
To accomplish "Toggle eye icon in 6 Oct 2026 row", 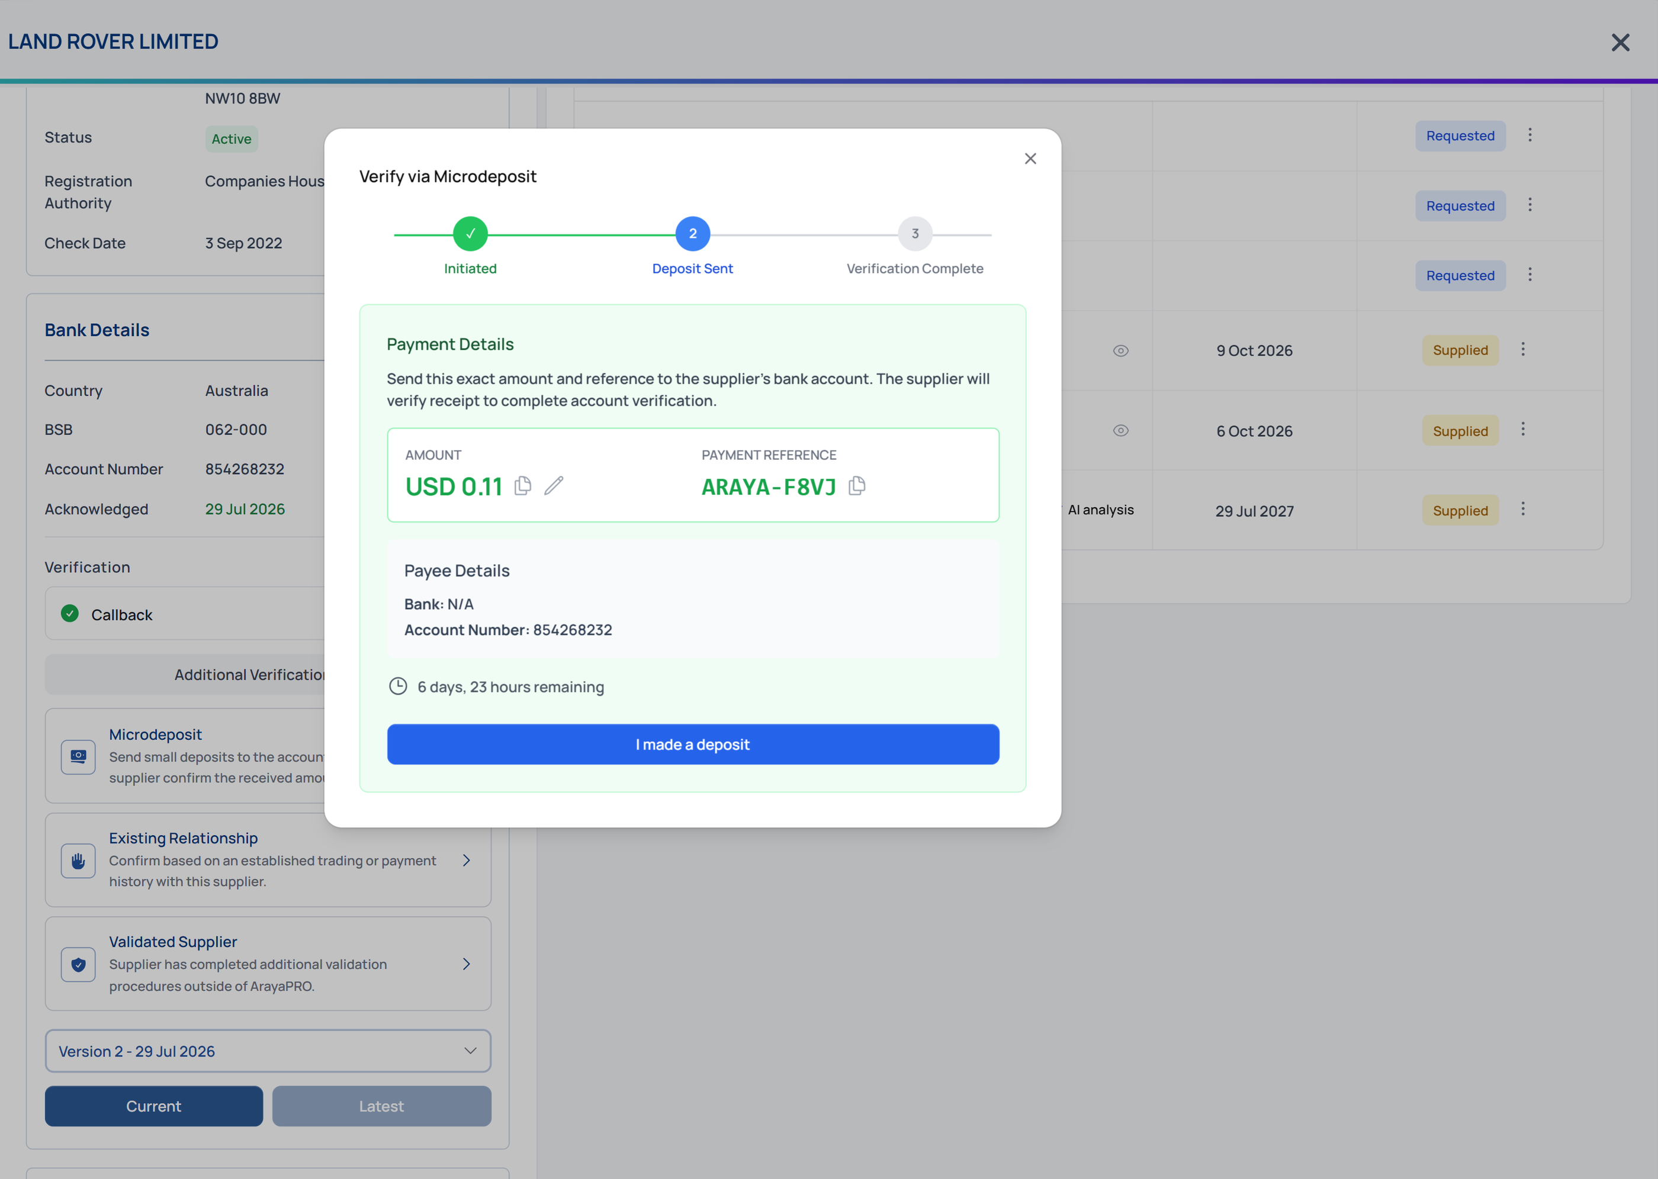I will coord(1120,430).
